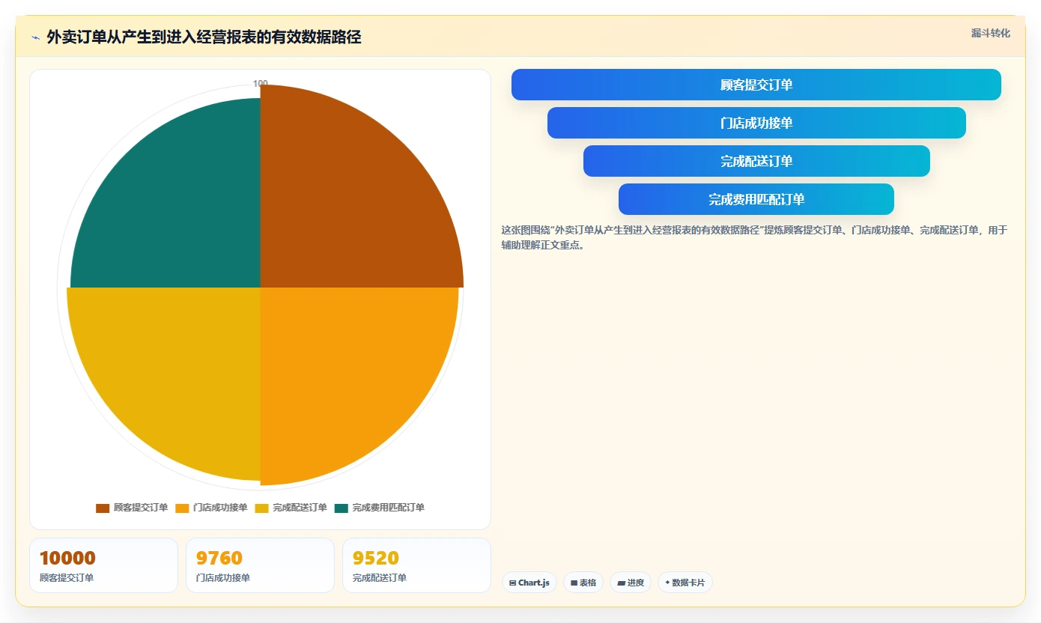Image resolution: width=1041 pixels, height=623 pixels.
Task: Open the 10000 顾客提交订单 data card
Action: coord(104,565)
